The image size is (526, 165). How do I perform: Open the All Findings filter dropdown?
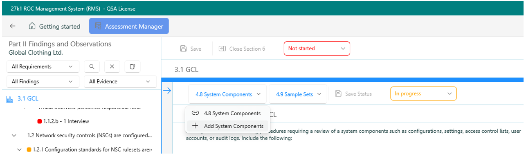pyautogui.click(x=43, y=82)
